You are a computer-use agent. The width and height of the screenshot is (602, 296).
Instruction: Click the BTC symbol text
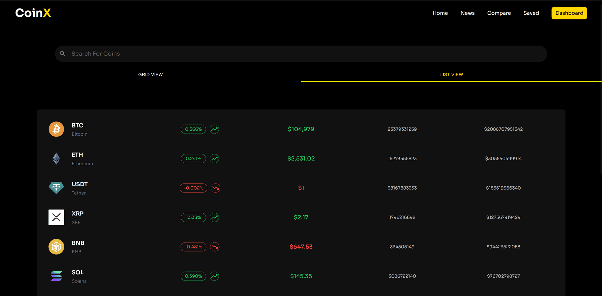(x=78, y=125)
